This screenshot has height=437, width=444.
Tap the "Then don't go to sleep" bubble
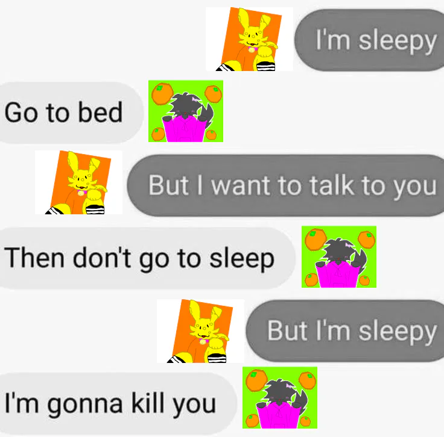click(147, 258)
